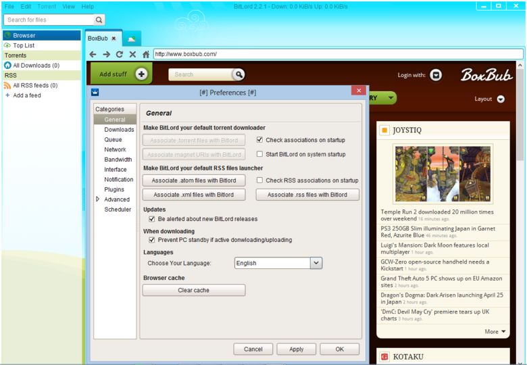Open the View menu
The height and width of the screenshot is (365, 527).
click(x=68, y=6)
